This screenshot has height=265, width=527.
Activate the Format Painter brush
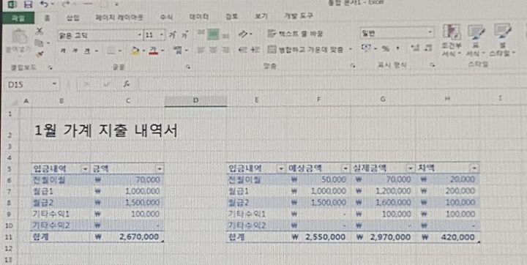[40, 53]
